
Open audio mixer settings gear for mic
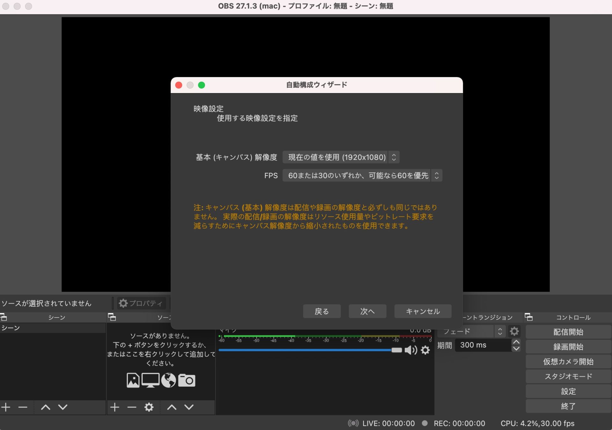[425, 350]
